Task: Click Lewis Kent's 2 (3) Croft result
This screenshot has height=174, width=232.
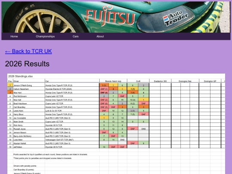Action: 133,111
